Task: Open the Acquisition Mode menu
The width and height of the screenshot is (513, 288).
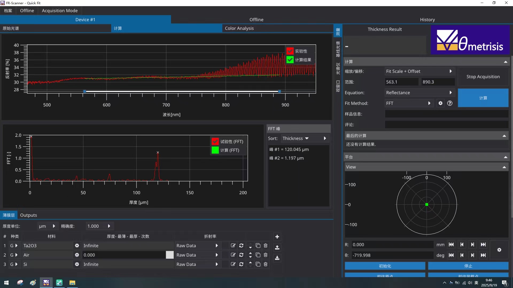Action: tap(60, 11)
